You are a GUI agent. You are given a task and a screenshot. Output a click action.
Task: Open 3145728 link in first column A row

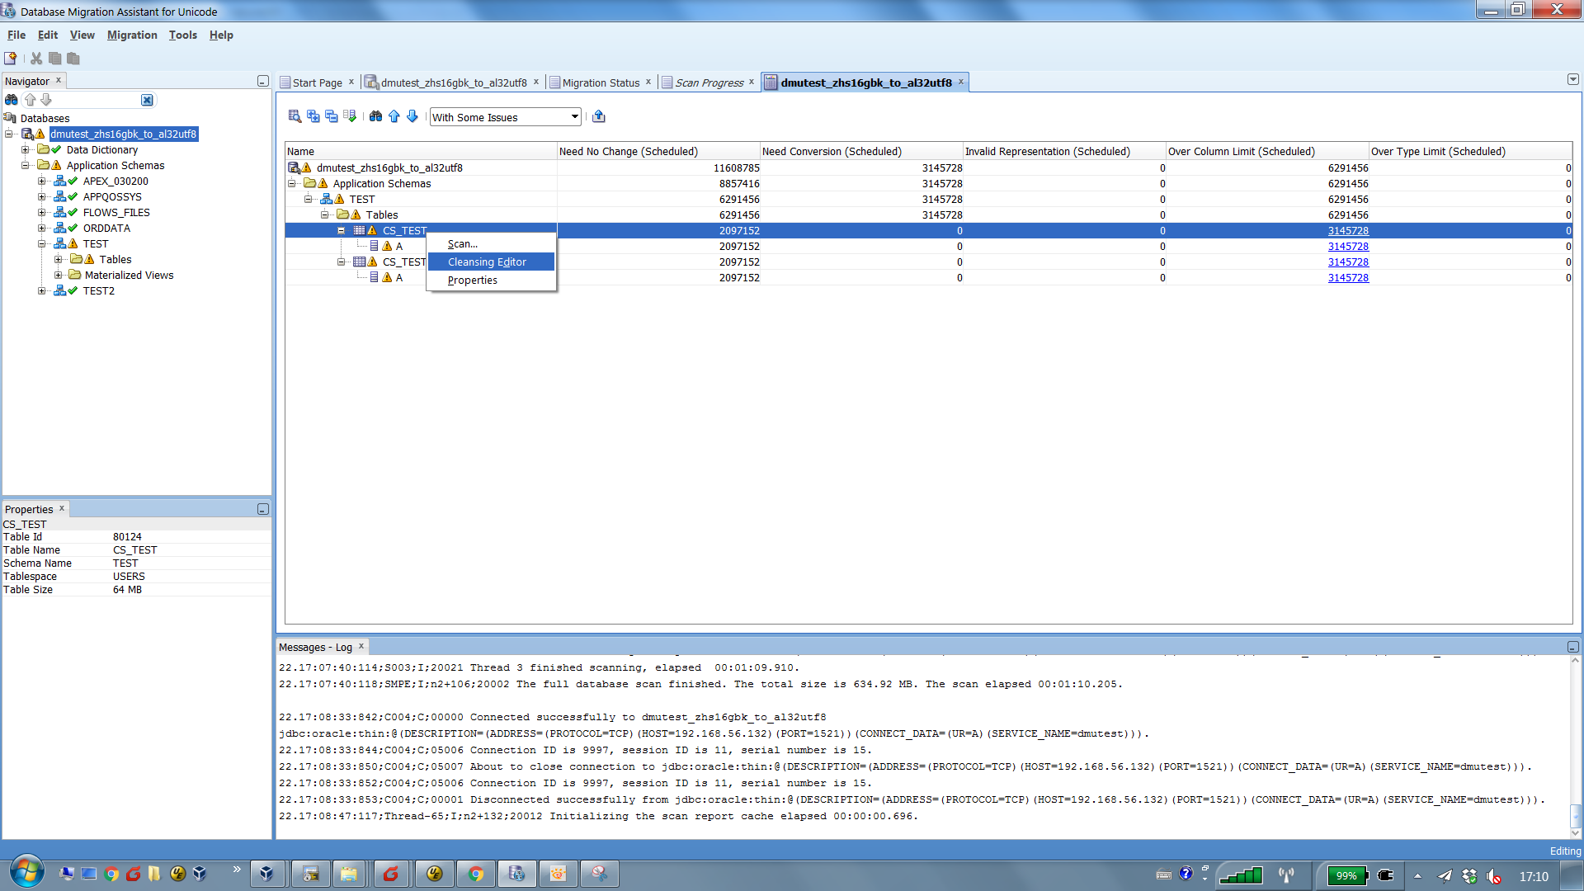click(x=1348, y=246)
